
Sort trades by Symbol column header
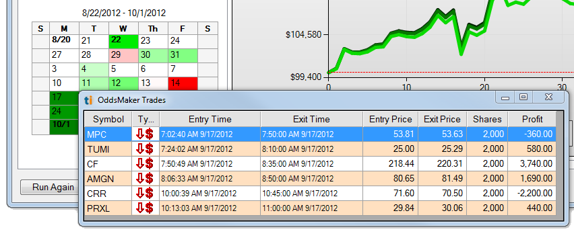click(108, 120)
